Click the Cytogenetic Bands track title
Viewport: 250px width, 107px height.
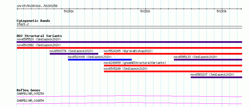[x=33, y=21]
